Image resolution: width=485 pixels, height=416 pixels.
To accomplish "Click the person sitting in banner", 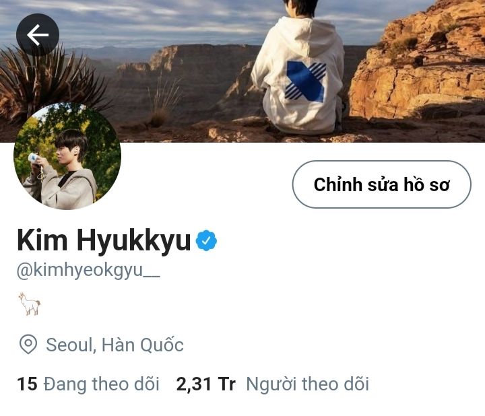I will [298, 68].
